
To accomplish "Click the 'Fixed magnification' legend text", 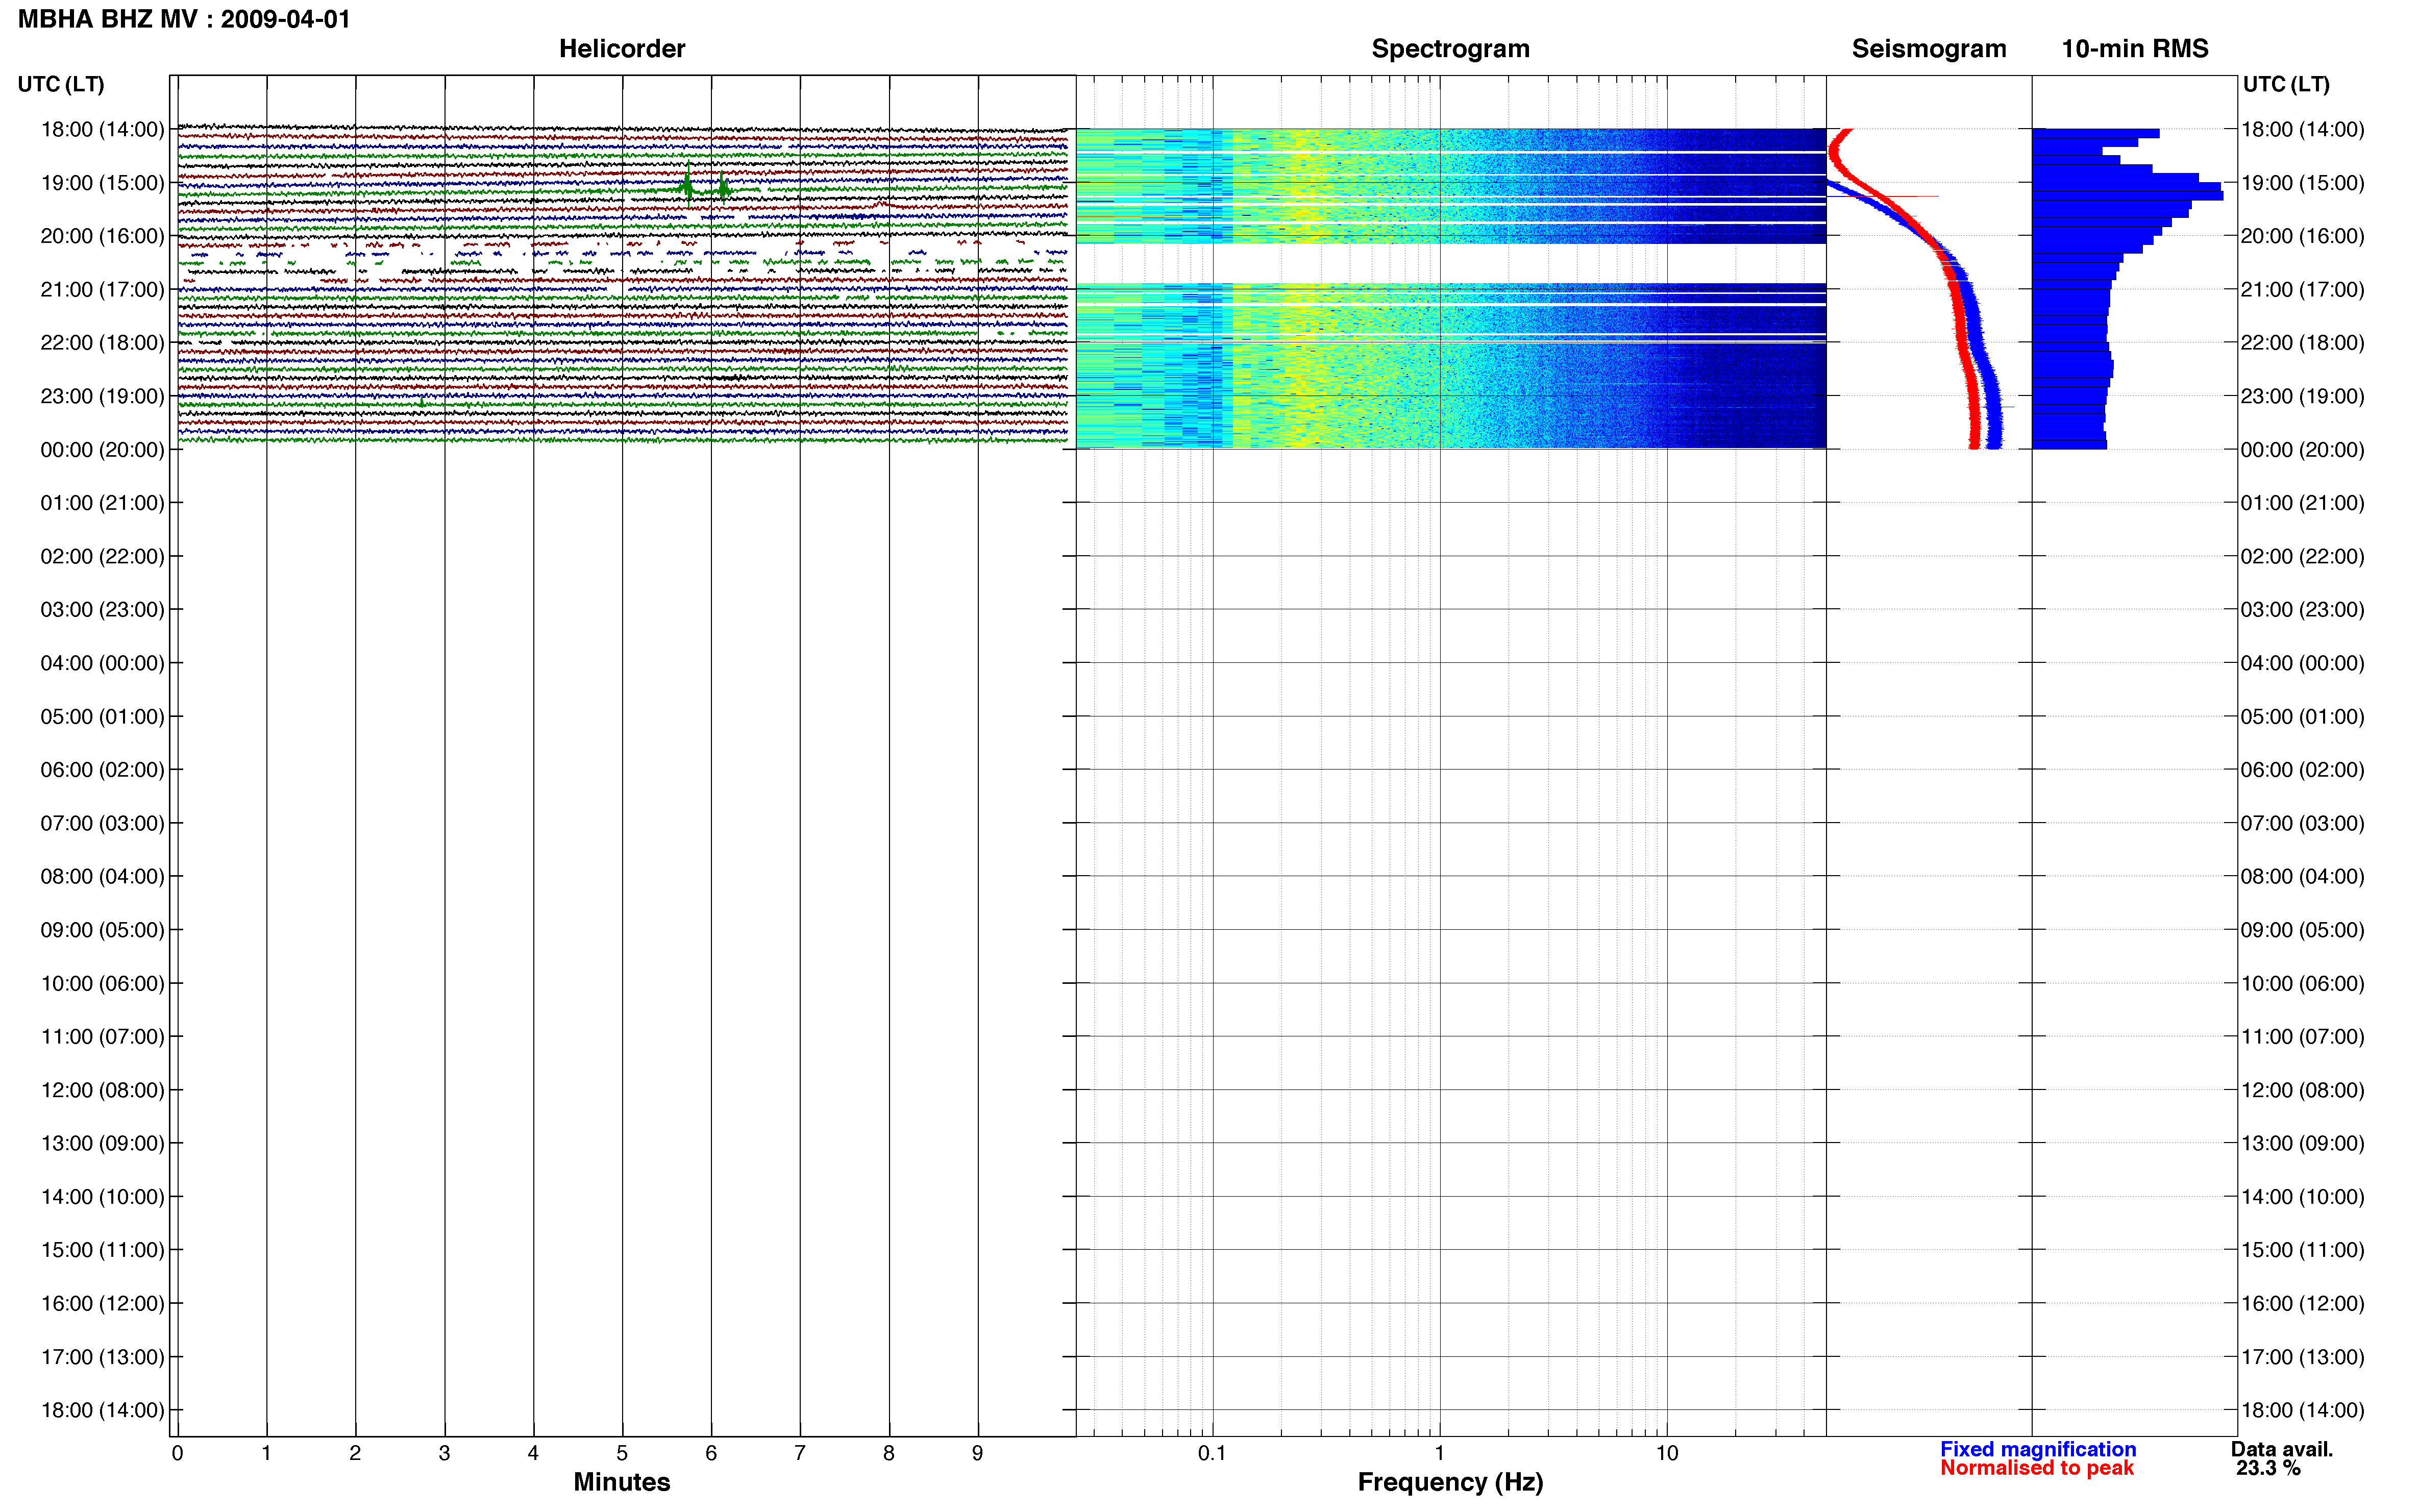I will 2038,1449.
